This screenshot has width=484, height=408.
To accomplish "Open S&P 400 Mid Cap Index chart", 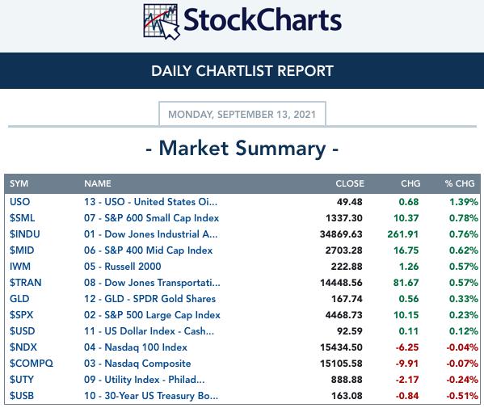I will pos(148,250).
